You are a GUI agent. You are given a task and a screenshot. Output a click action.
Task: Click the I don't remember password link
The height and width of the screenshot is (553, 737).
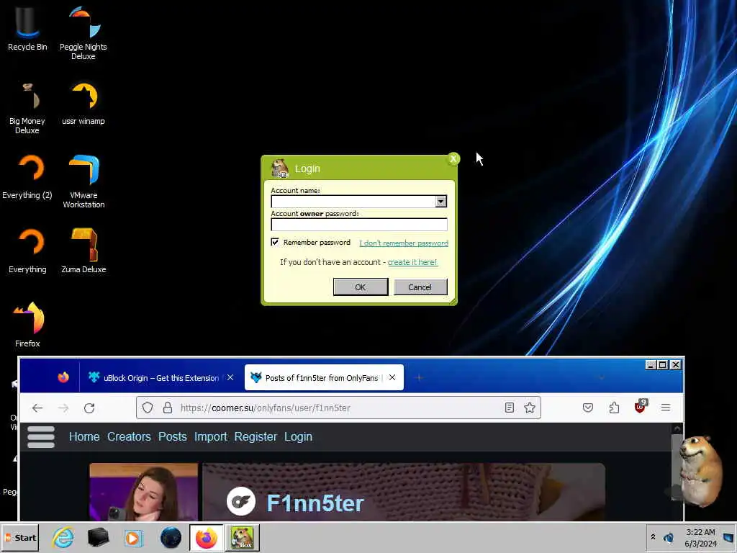coord(404,243)
